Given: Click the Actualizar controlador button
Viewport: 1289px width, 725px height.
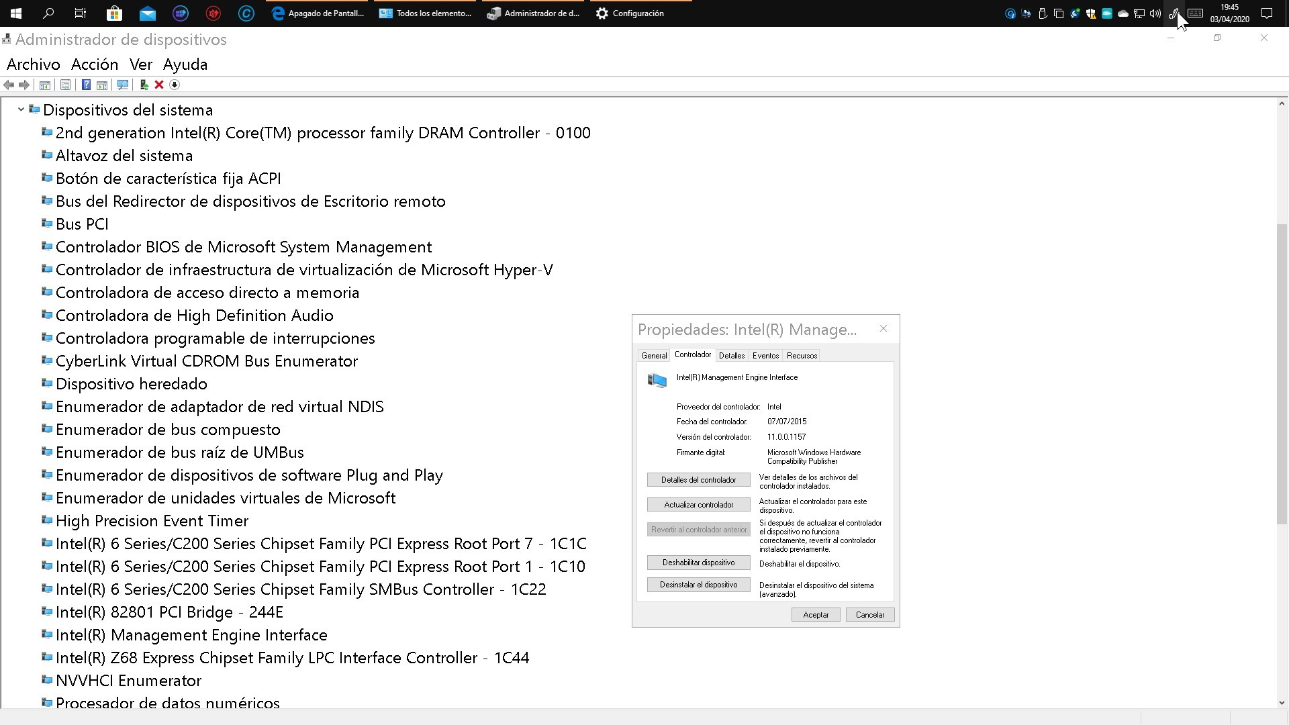Looking at the screenshot, I should pos(698,505).
